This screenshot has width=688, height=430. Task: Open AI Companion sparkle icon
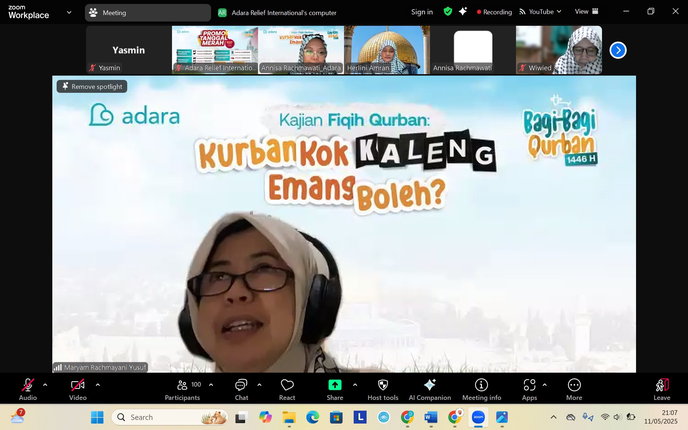click(x=430, y=385)
